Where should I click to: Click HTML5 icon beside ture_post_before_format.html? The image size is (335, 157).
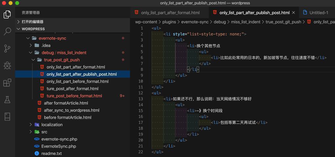coord(42,96)
